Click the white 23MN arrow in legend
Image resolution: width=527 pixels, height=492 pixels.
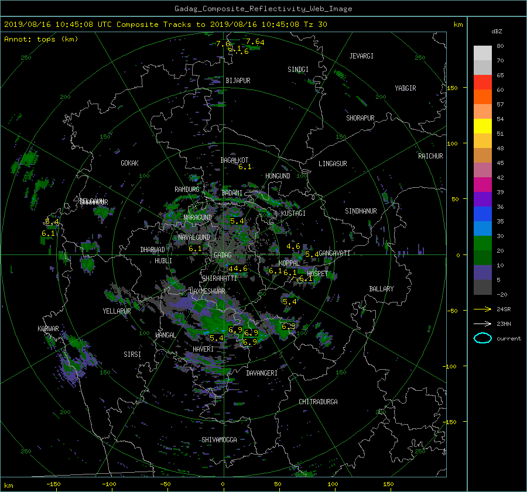click(482, 324)
